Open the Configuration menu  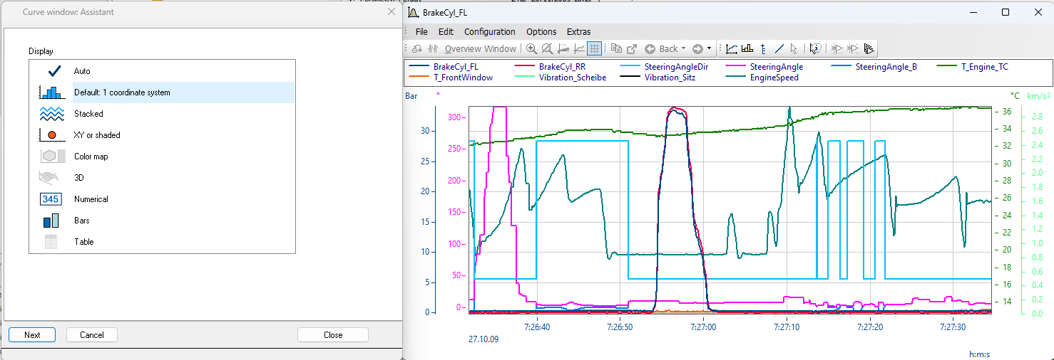tap(489, 31)
